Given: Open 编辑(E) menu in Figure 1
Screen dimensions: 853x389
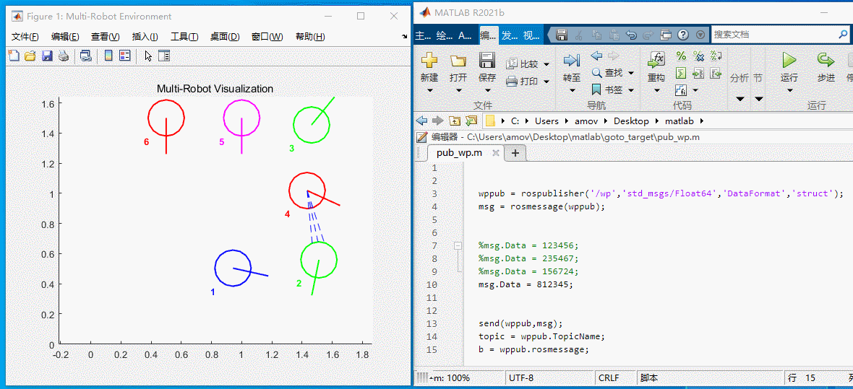Looking at the screenshot, I should (65, 36).
